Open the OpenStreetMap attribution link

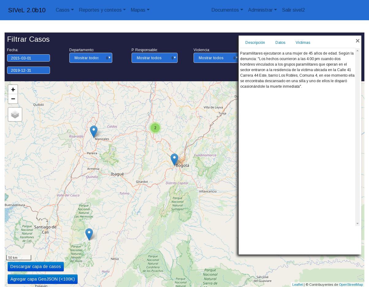point(351,285)
